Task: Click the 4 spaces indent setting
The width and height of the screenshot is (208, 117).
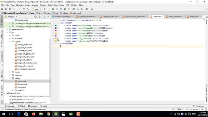Action: tap(195, 110)
